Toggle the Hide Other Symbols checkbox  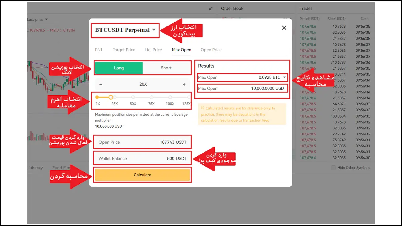click(x=333, y=168)
